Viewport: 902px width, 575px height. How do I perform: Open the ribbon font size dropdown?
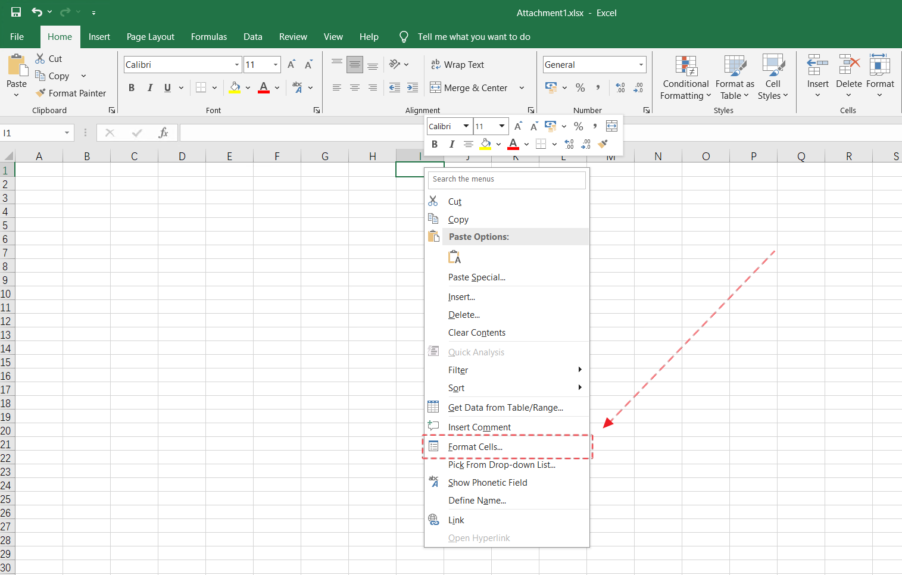tap(276, 64)
